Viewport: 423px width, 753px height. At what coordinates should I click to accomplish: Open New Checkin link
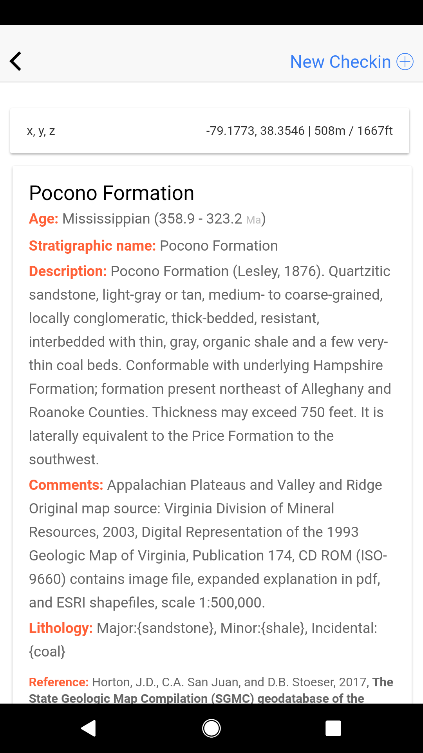pos(340,62)
